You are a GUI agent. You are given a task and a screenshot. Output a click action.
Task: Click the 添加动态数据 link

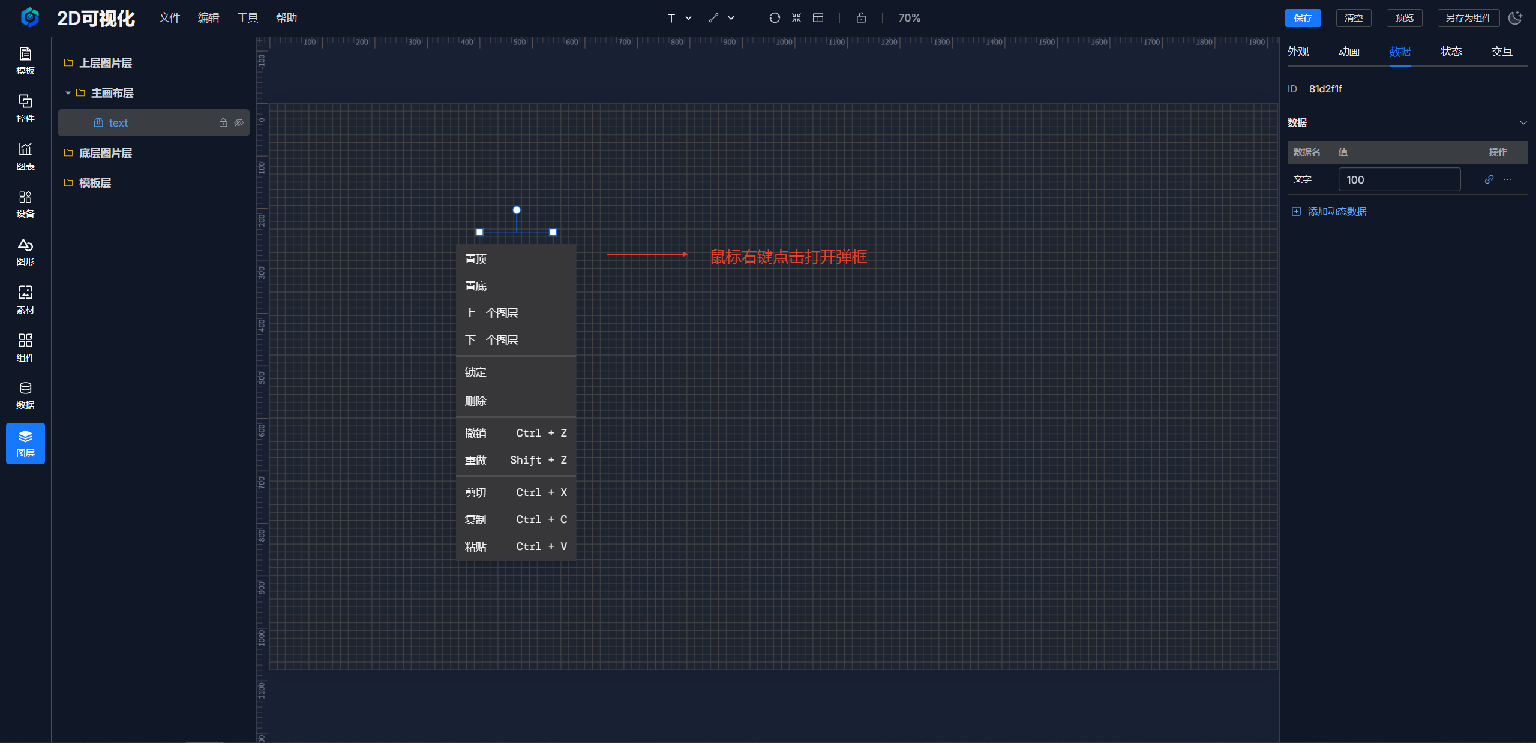pyautogui.click(x=1336, y=212)
